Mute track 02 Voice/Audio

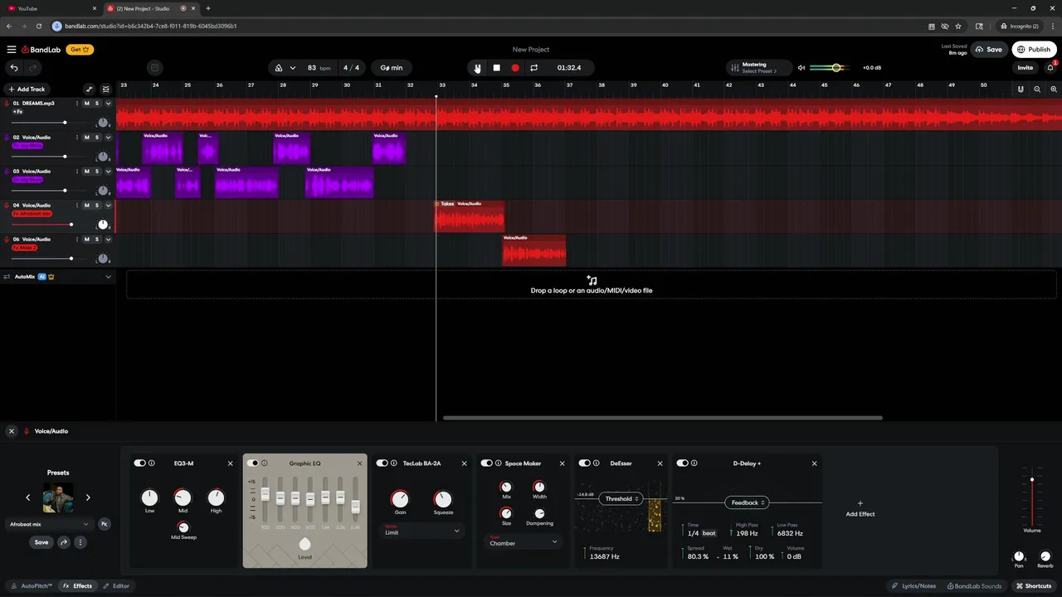point(86,138)
